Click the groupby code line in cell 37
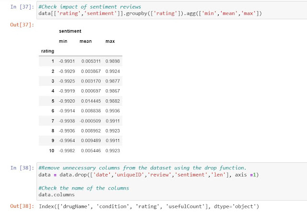307x214 pixels. (150, 13)
